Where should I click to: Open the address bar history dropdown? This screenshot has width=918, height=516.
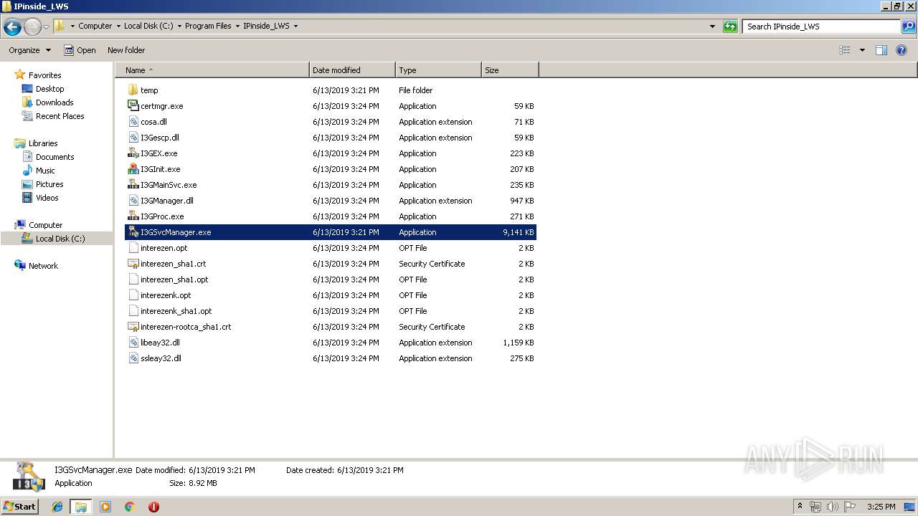tap(712, 27)
